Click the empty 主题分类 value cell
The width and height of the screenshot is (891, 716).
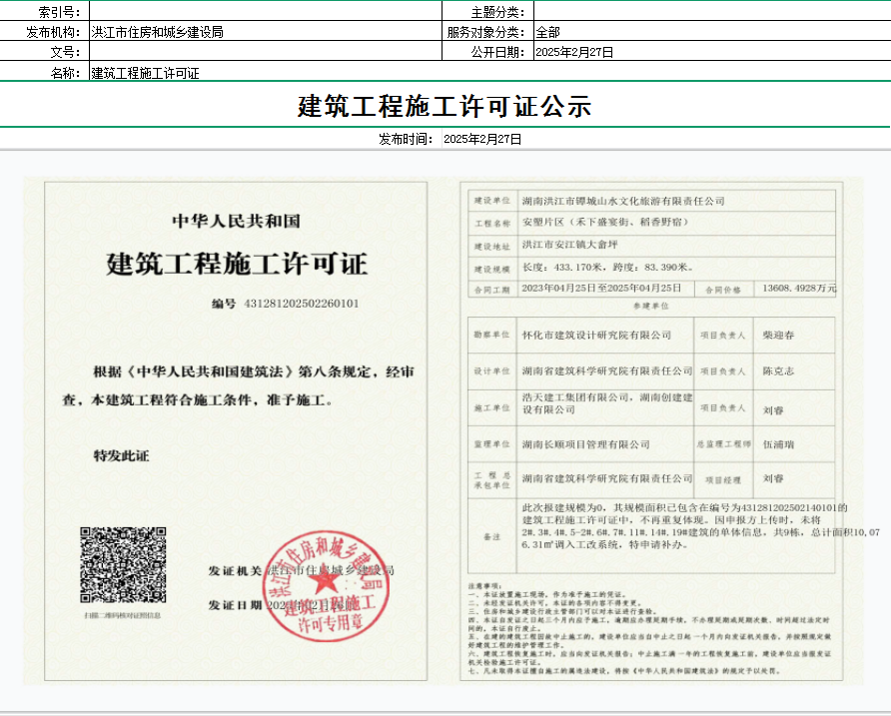tap(711, 11)
